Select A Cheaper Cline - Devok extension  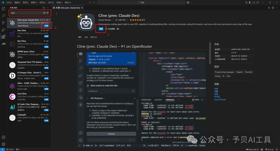29,75
